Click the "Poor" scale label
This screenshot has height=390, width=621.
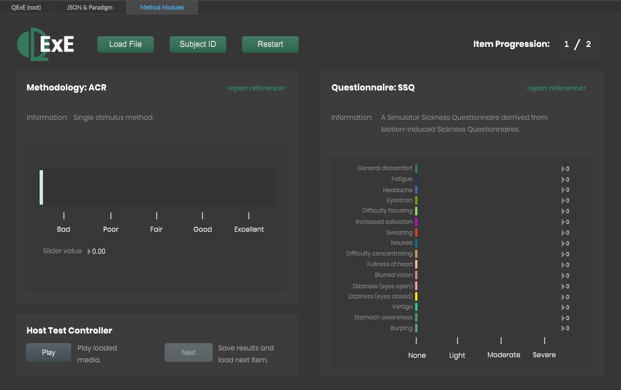tap(110, 229)
